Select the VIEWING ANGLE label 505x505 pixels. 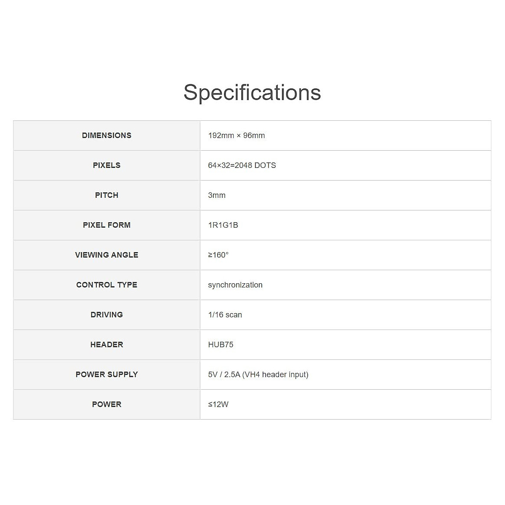pos(106,255)
